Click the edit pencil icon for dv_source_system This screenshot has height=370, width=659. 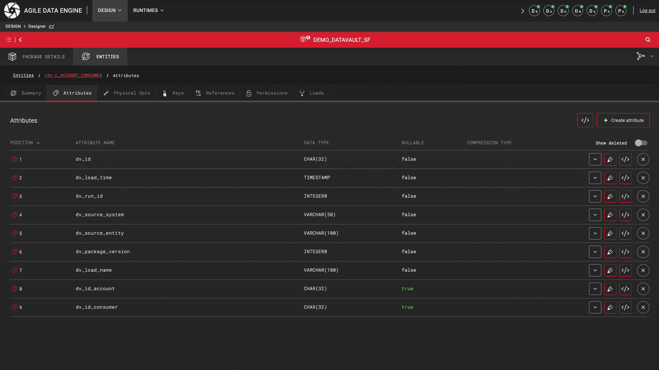pyautogui.click(x=610, y=214)
